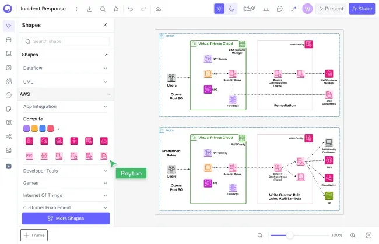Click the download/export icon
Screen dimensions: 379x244
tap(90, 9)
